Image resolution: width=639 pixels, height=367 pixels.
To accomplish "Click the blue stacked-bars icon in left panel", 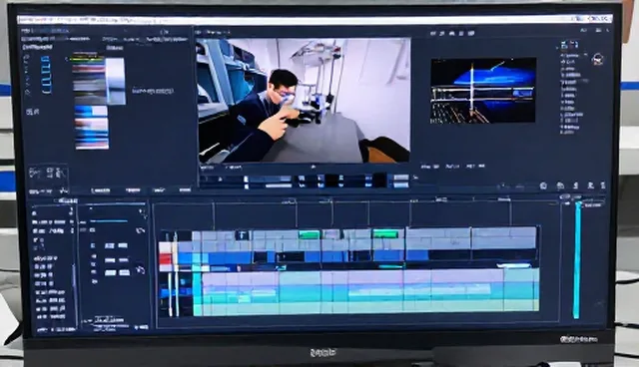I will [x=46, y=75].
